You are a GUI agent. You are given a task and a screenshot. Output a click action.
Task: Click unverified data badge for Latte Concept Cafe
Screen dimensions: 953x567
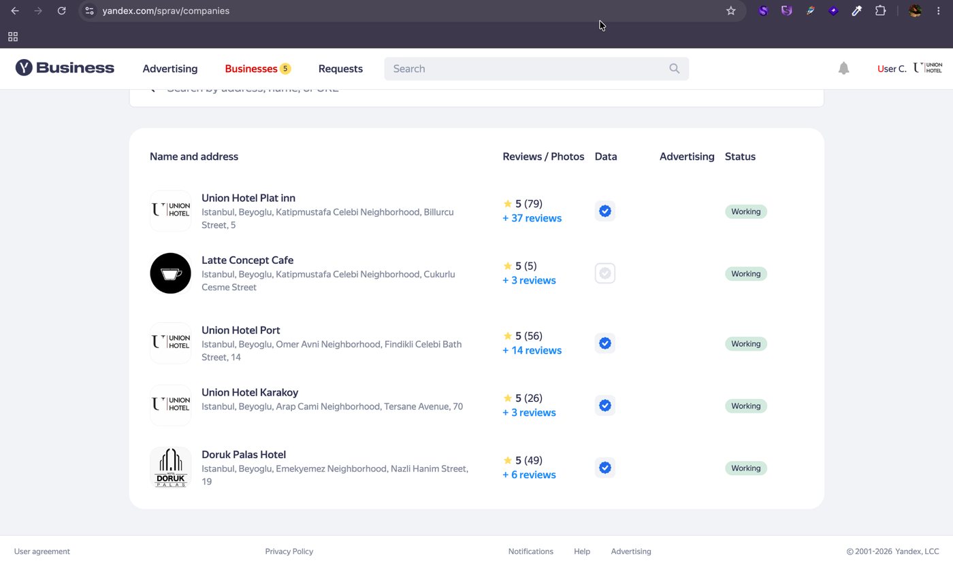click(x=604, y=273)
